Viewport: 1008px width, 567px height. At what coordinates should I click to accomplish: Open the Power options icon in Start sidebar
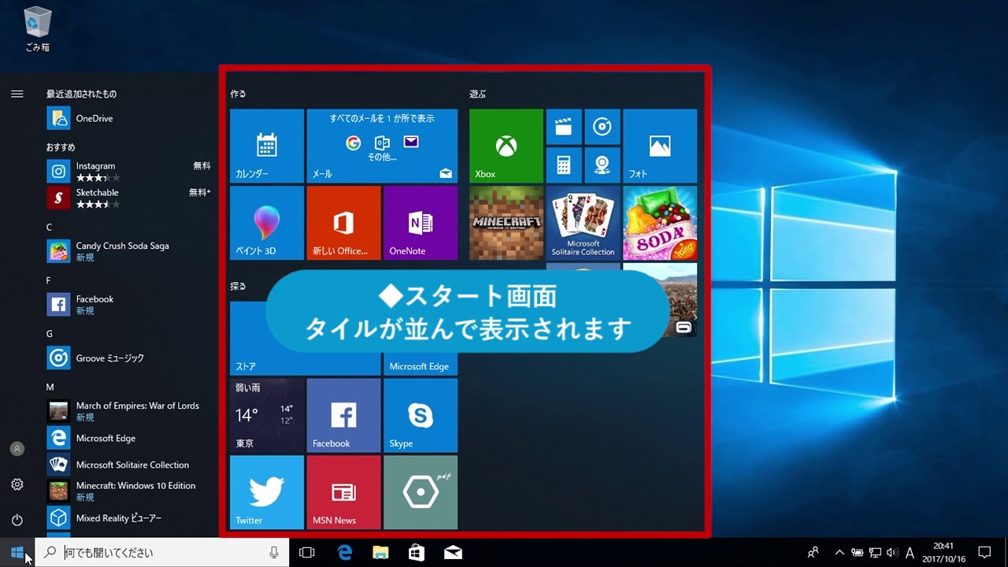click(x=17, y=520)
